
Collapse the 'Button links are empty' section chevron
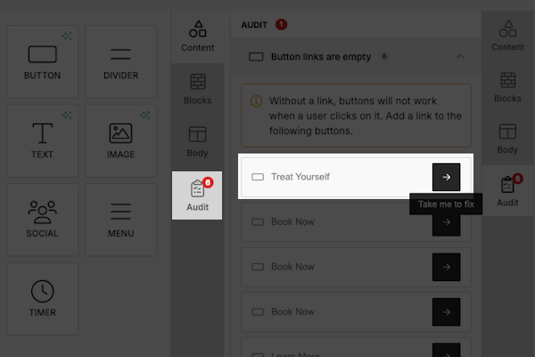460,56
